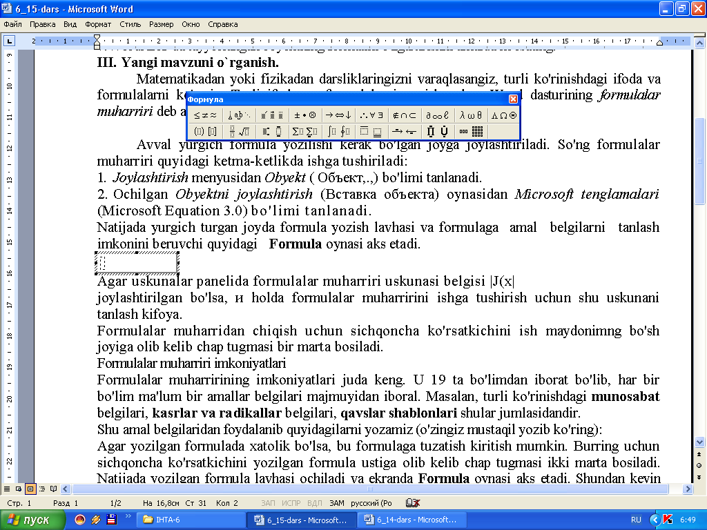Select the empty equation object in document

click(137, 263)
